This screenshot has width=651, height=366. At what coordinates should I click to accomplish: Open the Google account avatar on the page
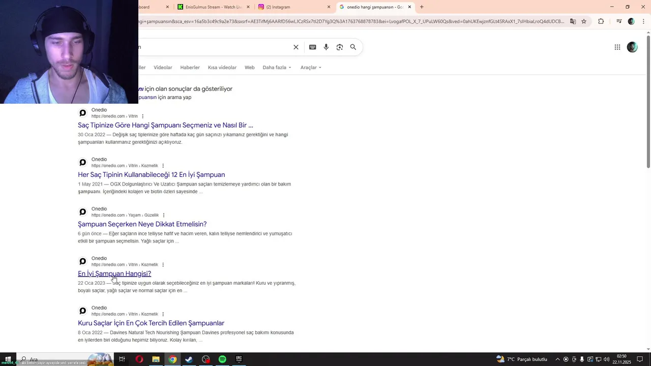(632, 47)
